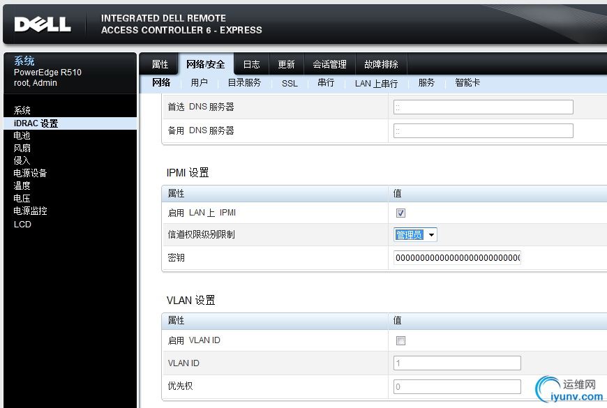The width and height of the screenshot is (607, 408).
Task: Open the LAN 上串行 sub-tab
Action: (x=376, y=83)
